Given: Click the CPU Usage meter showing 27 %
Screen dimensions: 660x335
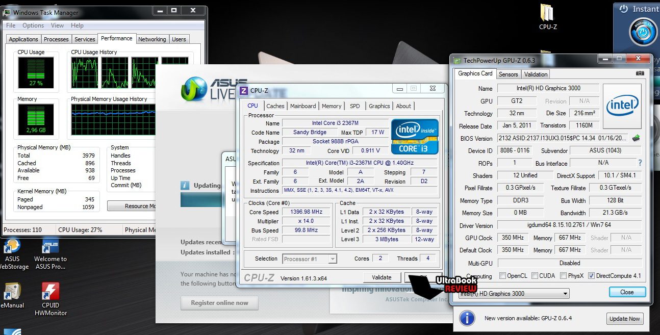Looking at the screenshot, I should click(36, 72).
